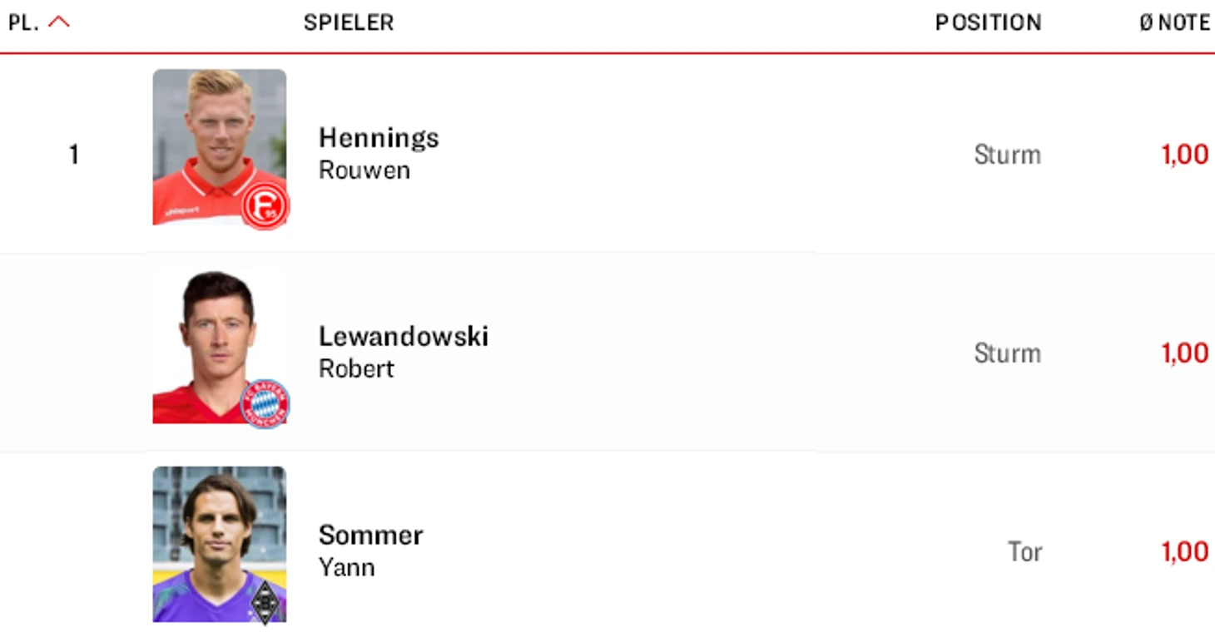The image size is (1215, 637).
Task: Open Hennings player profile link
Action: (x=379, y=138)
